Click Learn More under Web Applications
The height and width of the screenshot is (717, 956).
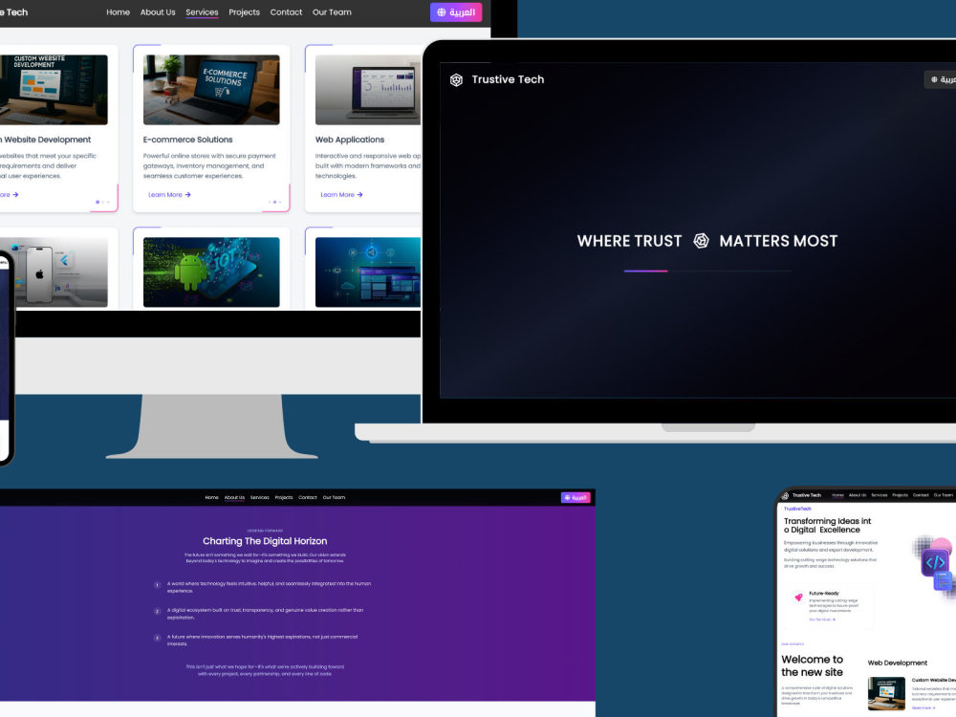pos(341,194)
